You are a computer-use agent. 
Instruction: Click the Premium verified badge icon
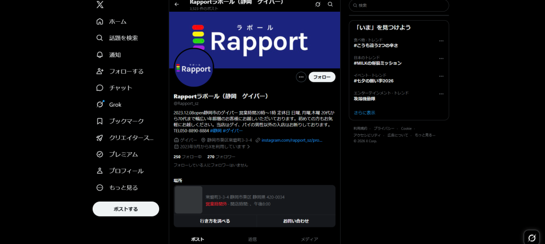click(x=100, y=154)
